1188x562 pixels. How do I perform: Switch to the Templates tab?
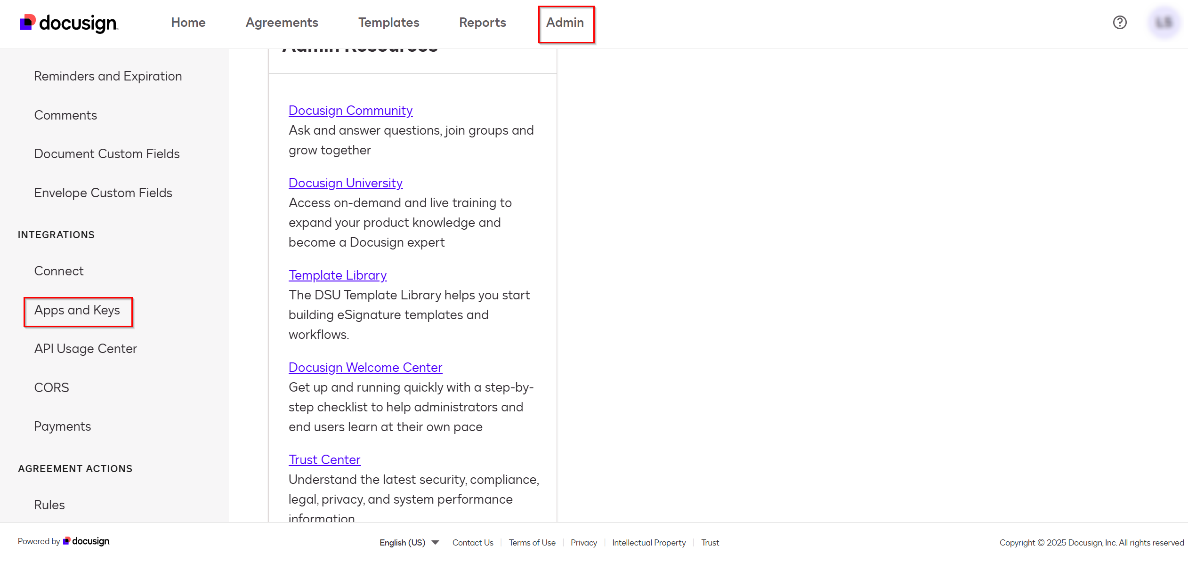coord(388,22)
